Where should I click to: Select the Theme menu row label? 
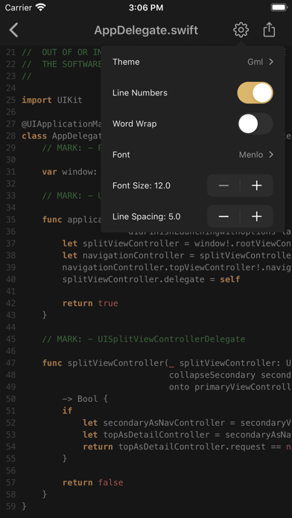pos(126,62)
